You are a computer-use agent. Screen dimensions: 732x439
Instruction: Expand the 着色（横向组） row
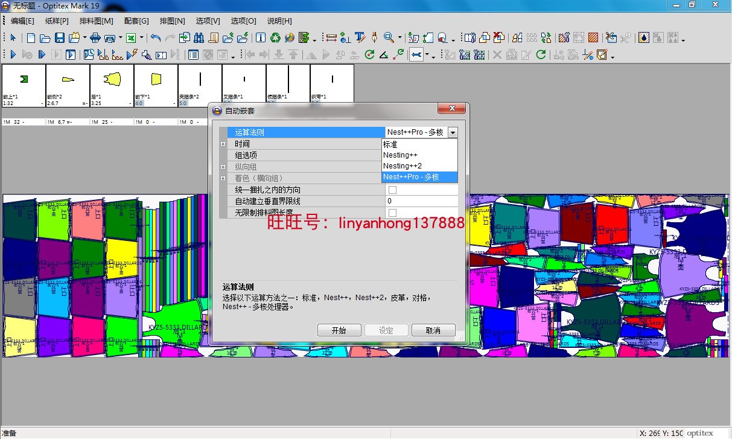pos(223,178)
